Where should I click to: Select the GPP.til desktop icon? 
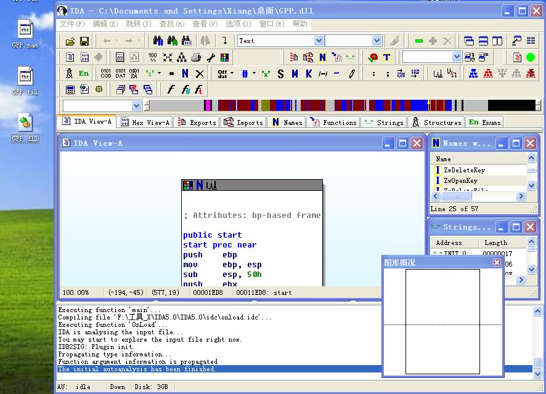25,81
